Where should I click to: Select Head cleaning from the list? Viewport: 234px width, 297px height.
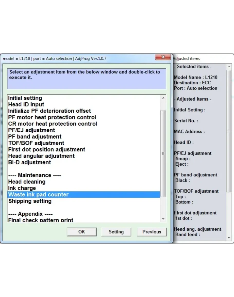[x=27, y=182]
